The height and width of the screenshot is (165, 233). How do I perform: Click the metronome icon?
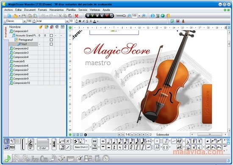tap(183, 21)
